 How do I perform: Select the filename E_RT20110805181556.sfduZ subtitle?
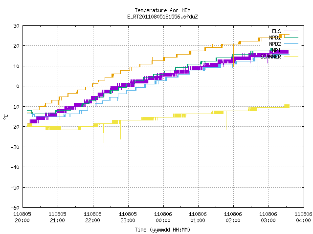[x=162, y=17]
